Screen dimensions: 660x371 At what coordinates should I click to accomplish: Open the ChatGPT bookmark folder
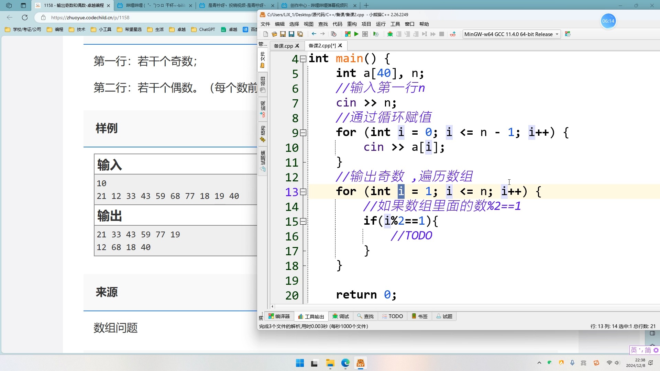[203, 30]
